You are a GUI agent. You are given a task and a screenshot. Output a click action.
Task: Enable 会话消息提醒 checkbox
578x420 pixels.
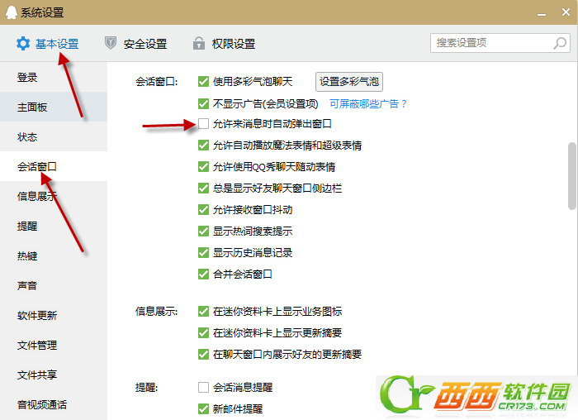click(203, 387)
